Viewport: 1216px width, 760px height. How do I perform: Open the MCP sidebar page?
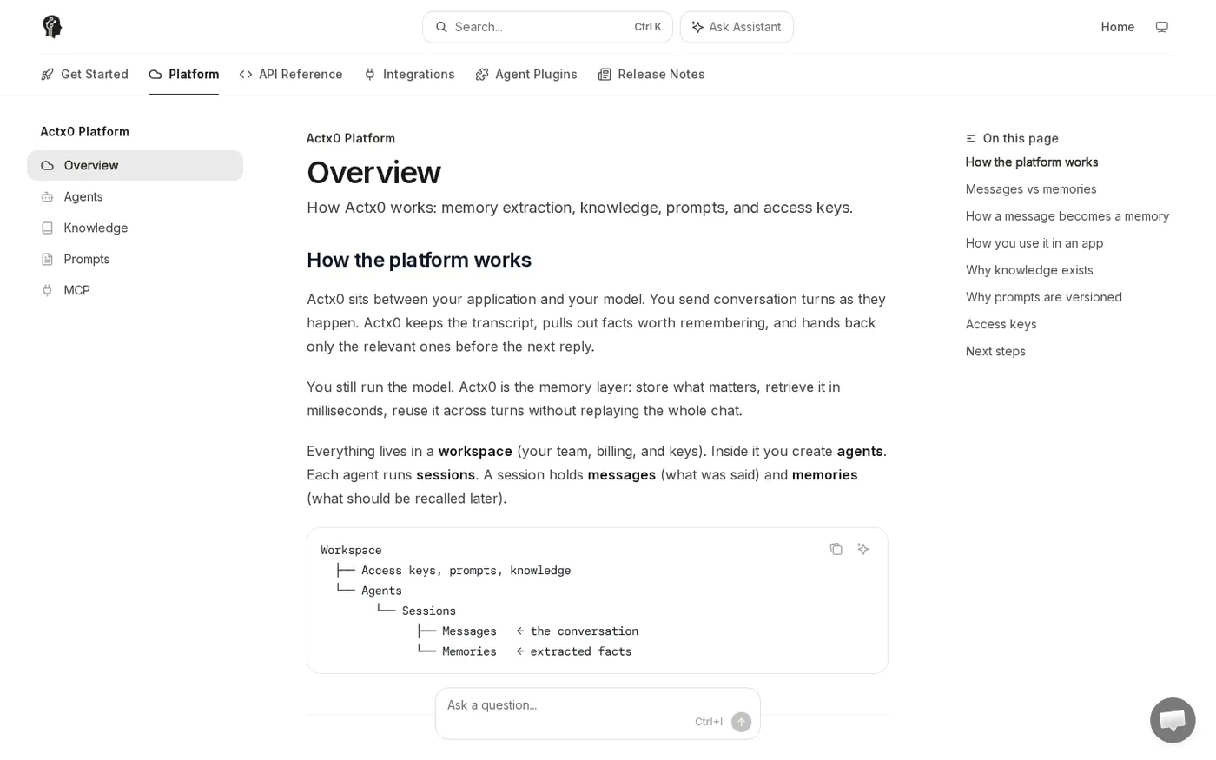(135, 291)
